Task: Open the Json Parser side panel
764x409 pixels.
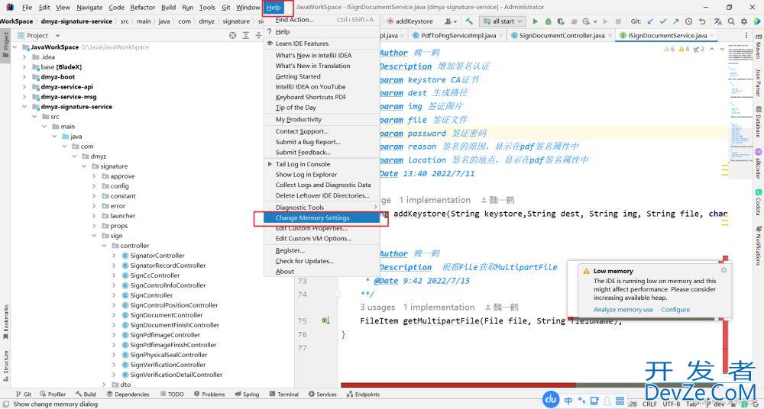Action: pos(758,82)
